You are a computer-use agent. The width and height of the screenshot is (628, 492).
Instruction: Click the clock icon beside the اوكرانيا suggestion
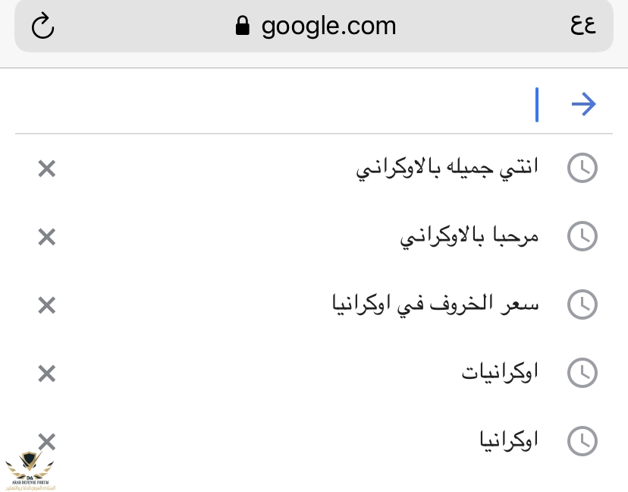582,441
